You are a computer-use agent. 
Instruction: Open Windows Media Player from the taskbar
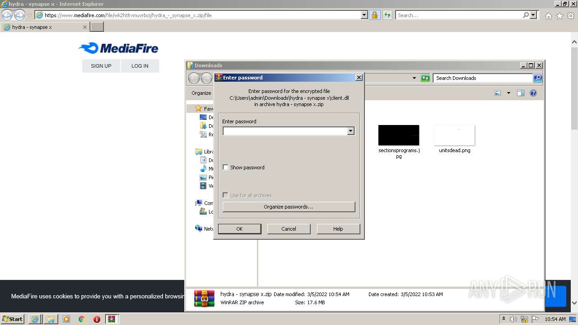pos(66,319)
